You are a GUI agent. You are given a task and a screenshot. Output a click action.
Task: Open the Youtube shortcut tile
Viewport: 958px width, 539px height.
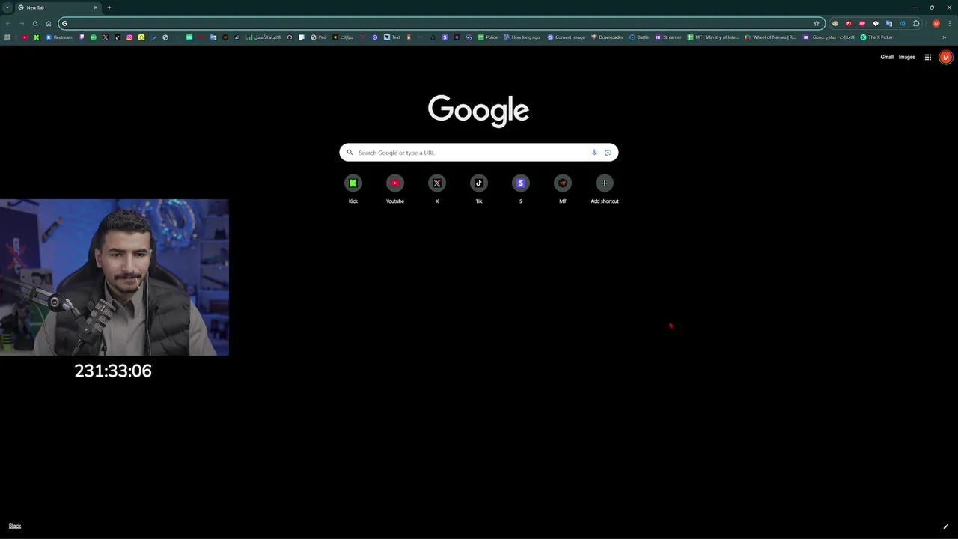[395, 189]
